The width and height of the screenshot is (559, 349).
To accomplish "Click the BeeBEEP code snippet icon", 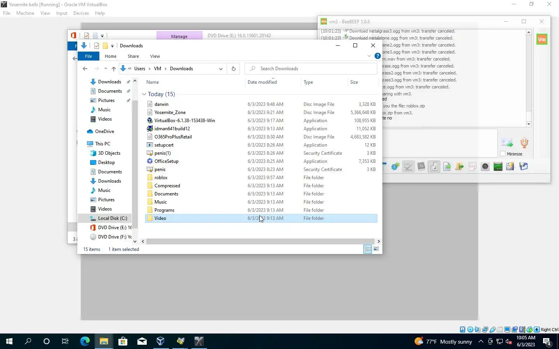I will click(472, 167).
